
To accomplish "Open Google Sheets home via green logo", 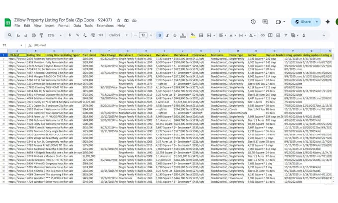I will click(x=8, y=23).
